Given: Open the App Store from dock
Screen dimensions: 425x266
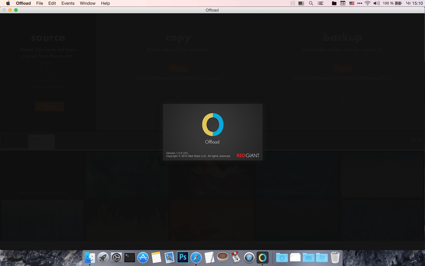Looking at the screenshot, I should 143,257.
